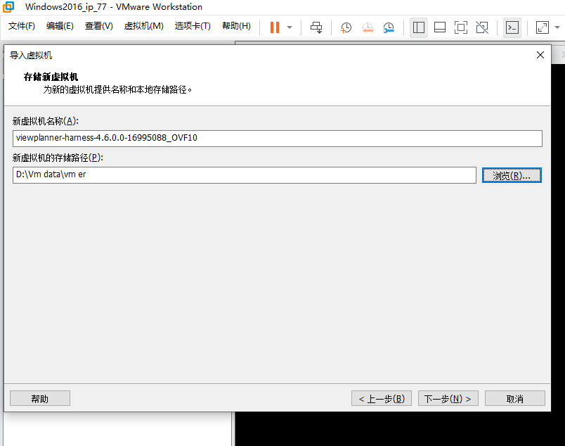Open the 帮助(H) menu
The height and width of the screenshot is (446, 565).
236,26
